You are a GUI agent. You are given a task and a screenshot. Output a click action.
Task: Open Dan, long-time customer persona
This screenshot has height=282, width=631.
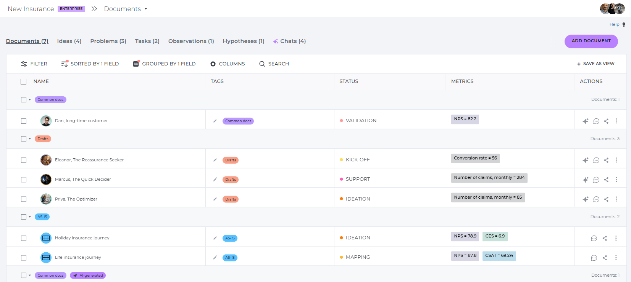(81, 121)
